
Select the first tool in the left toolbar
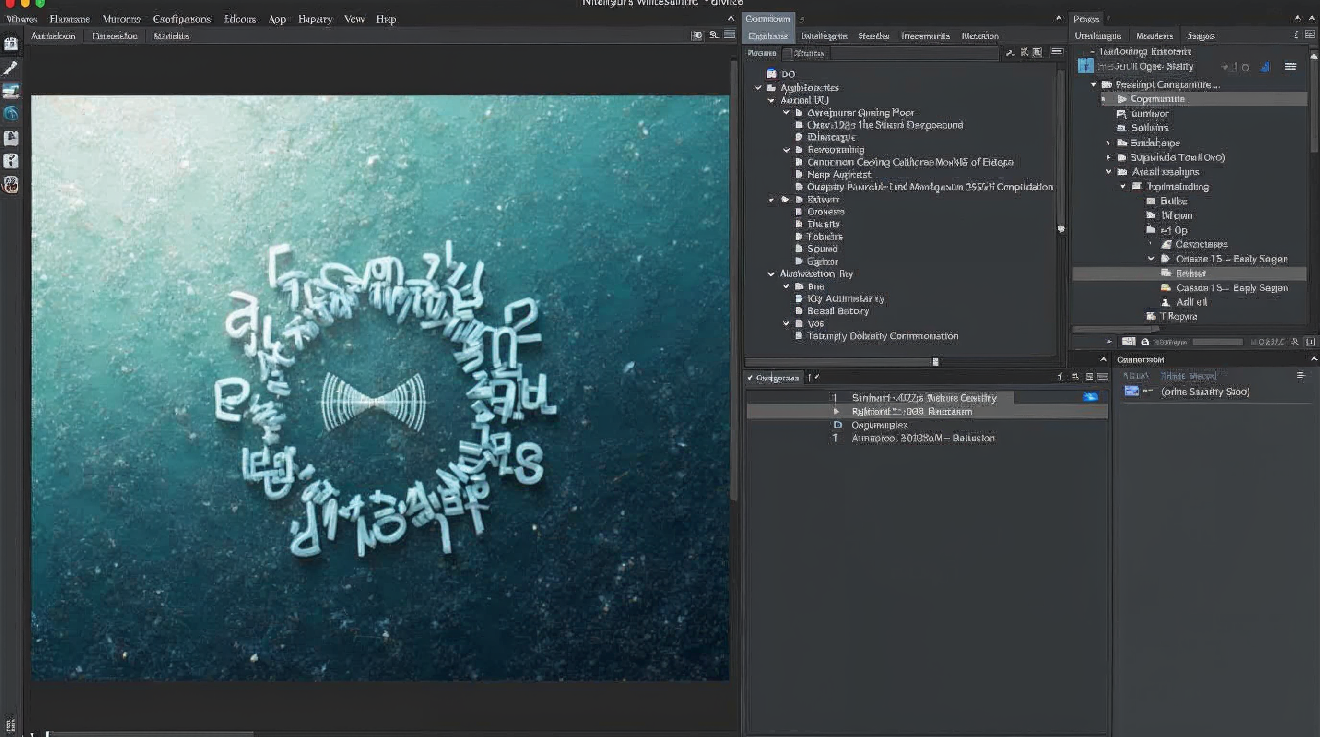(11, 44)
